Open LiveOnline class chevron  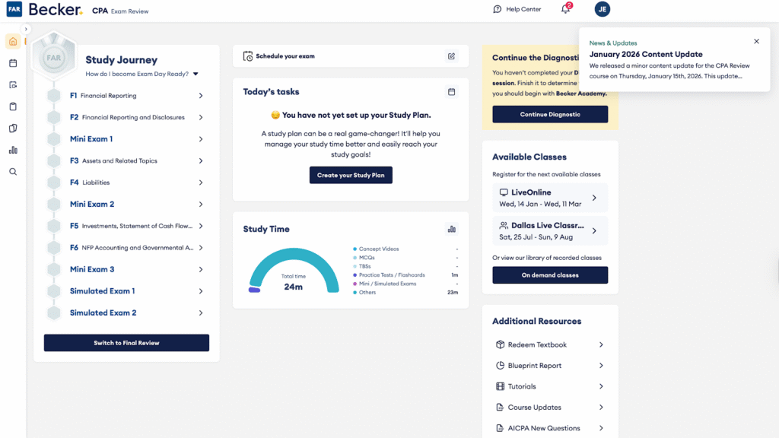click(594, 198)
